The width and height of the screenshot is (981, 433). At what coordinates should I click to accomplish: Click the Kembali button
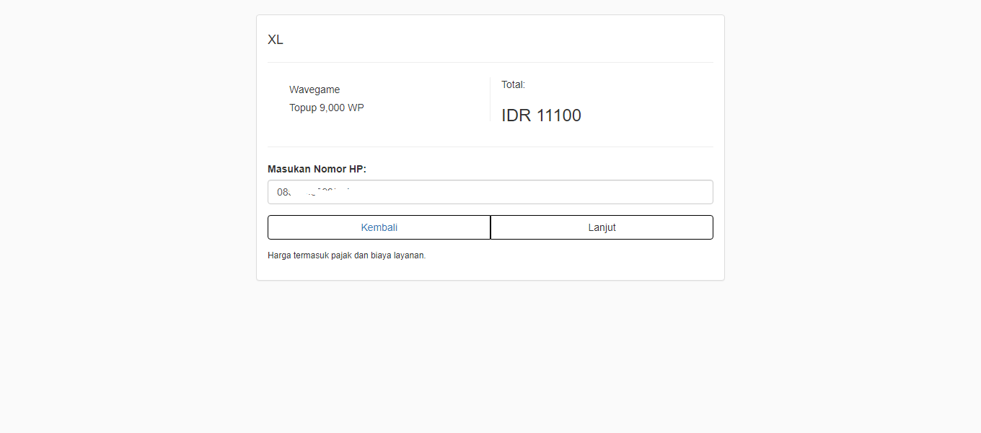379,227
